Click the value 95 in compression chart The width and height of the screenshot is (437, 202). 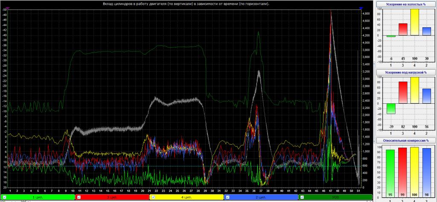tap(391, 194)
